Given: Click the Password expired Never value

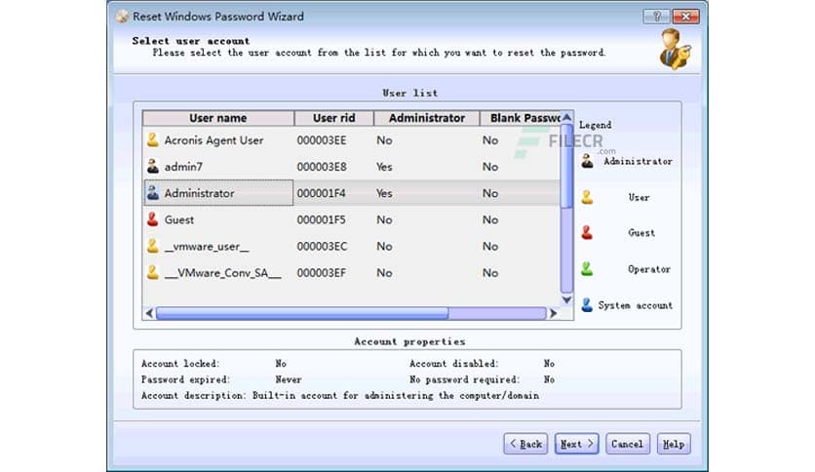Looking at the screenshot, I should (x=289, y=379).
